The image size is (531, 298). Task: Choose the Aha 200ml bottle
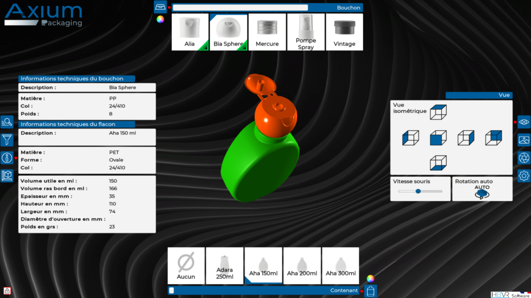point(302,265)
